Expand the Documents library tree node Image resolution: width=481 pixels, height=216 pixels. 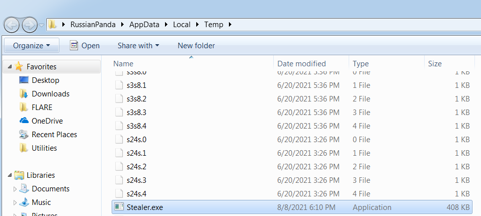[15, 189]
